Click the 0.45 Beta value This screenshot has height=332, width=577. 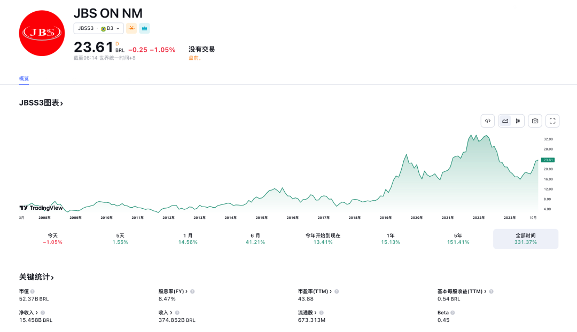click(443, 320)
